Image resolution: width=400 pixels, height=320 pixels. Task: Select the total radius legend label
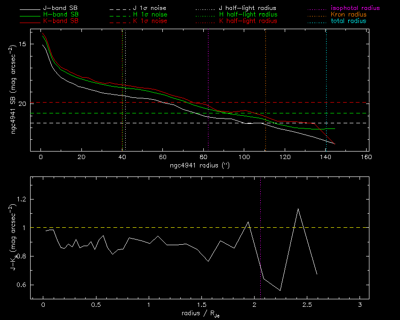click(x=349, y=21)
